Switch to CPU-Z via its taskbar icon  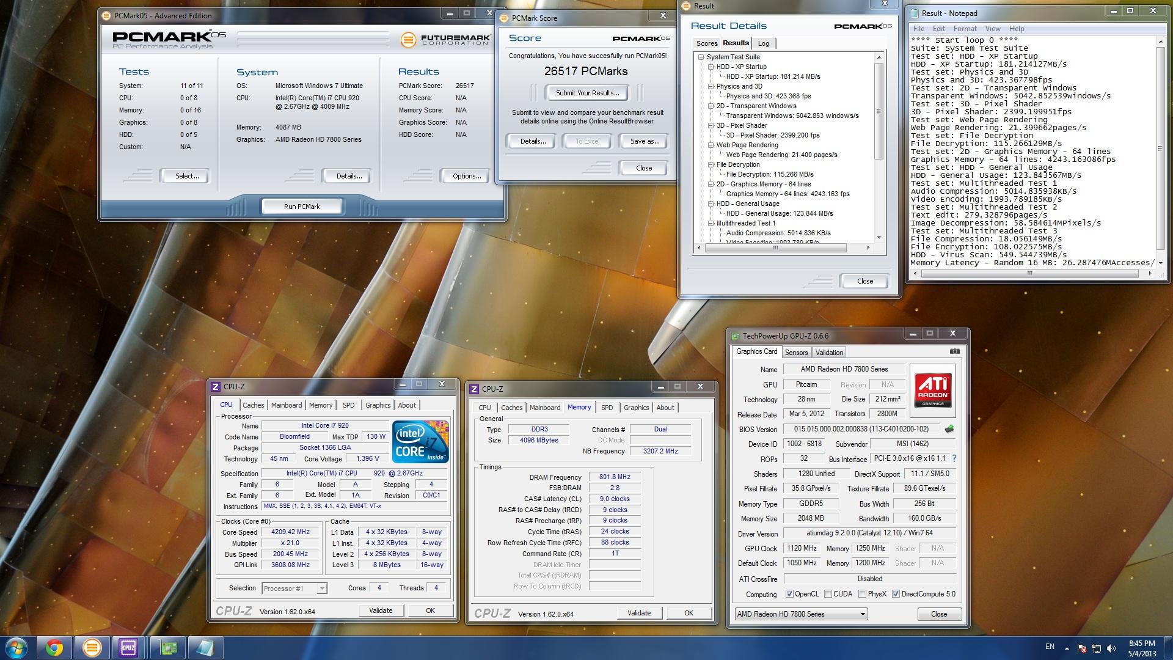pos(128,648)
